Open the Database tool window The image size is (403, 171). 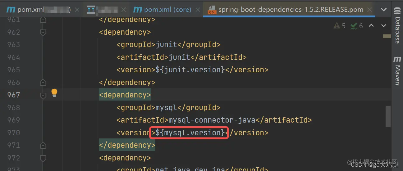click(x=397, y=25)
